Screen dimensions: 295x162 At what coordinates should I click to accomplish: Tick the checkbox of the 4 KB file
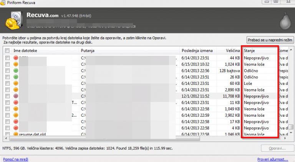(x=7, y=128)
